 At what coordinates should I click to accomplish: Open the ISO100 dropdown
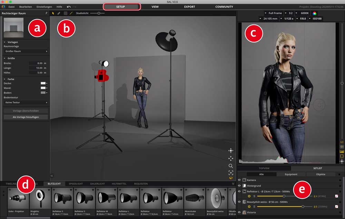point(315,19)
